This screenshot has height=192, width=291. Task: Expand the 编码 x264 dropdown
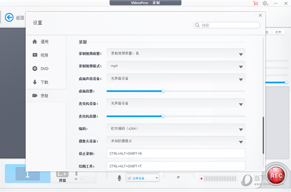tap(176, 128)
